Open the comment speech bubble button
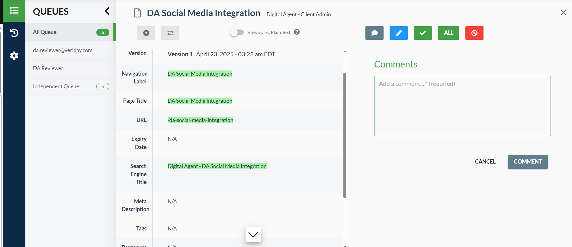The width and height of the screenshot is (572, 247). [x=374, y=33]
